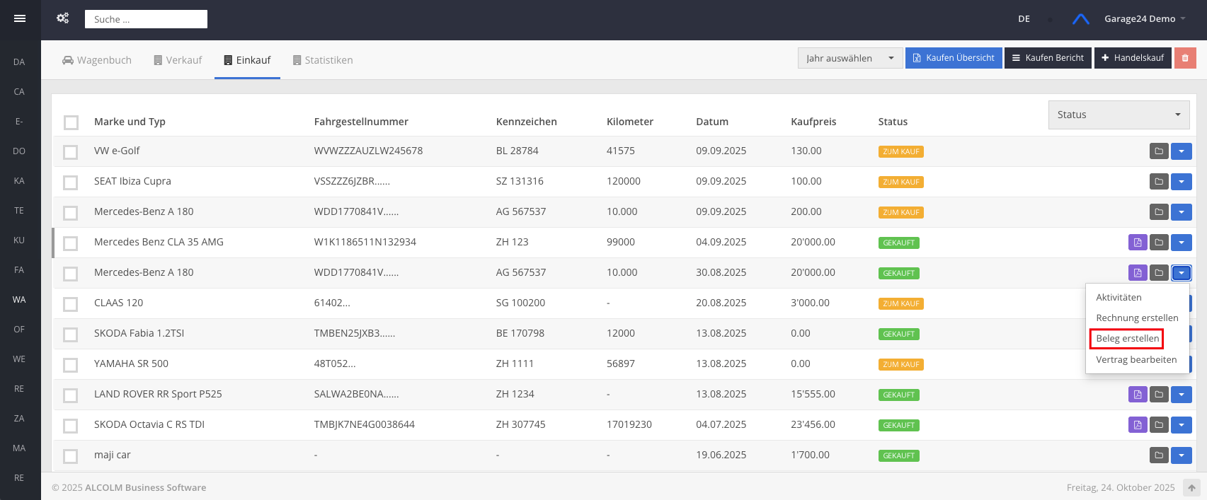
Task: Click the Handelskauf button
Action: tap(1132, 58)
